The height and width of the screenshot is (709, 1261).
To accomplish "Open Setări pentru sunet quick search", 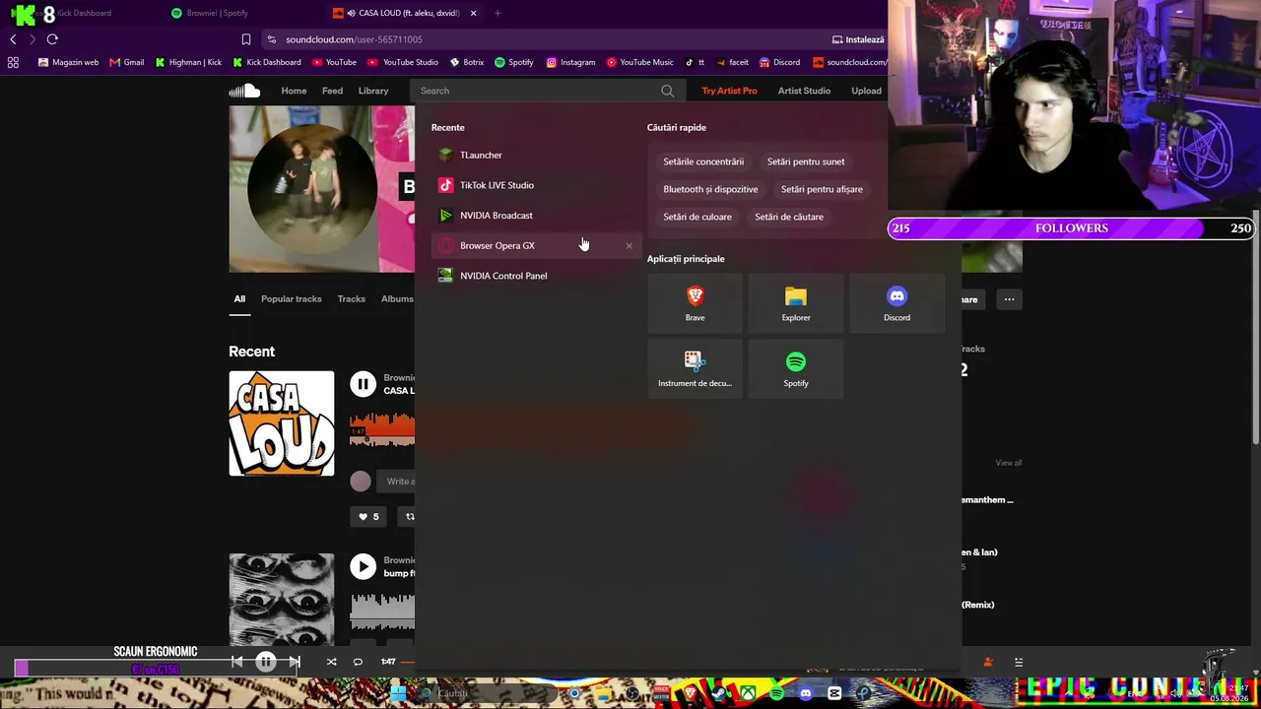I will tap(806, 161).
